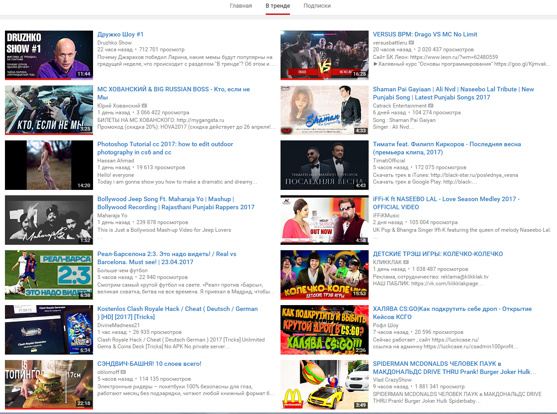Play the 'Последняя весна' video thumbnail
Screen dimensions: 557x414
click(x=325, y=165)
